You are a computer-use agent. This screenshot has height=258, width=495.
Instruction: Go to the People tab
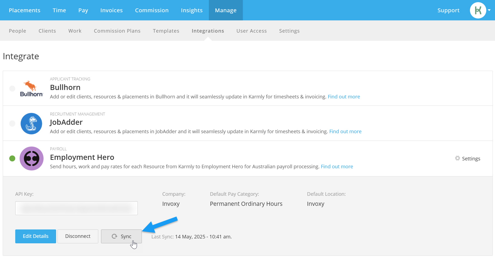tap(17, 31)
